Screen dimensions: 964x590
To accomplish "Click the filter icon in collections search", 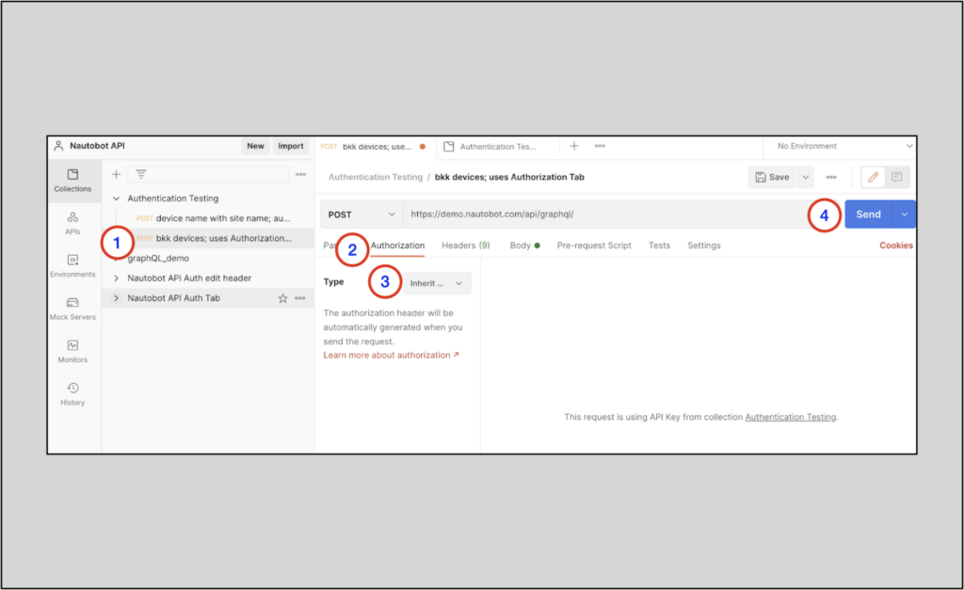I will coord(141,174).
